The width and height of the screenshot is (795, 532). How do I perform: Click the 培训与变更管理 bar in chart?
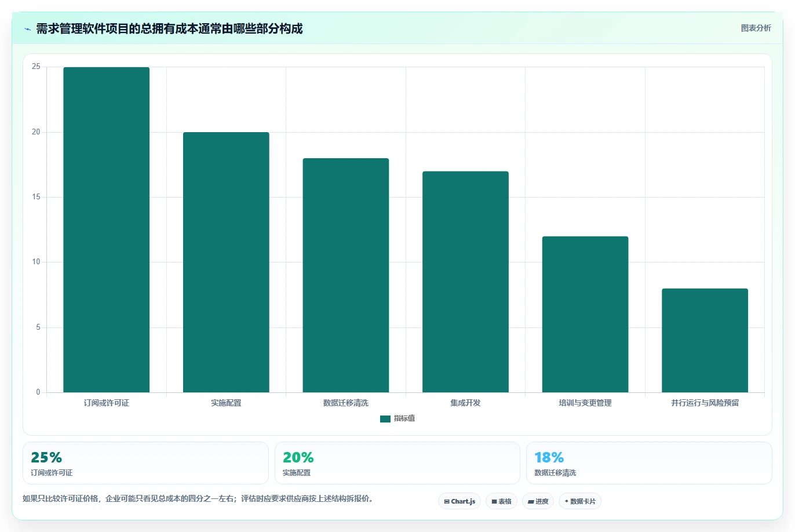(x=585, y=314)
